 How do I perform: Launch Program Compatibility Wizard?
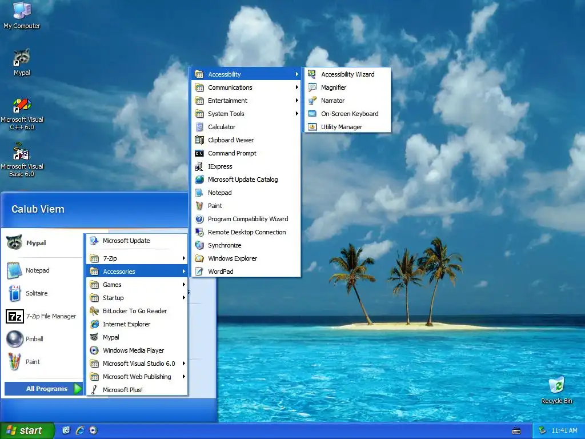[246, 219]
